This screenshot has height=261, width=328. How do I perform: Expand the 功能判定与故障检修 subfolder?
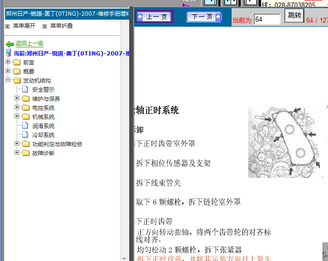coord(17,144)
